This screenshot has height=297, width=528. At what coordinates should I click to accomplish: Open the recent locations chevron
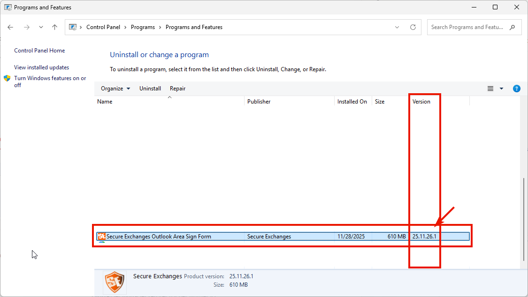(x=41, y=27)
